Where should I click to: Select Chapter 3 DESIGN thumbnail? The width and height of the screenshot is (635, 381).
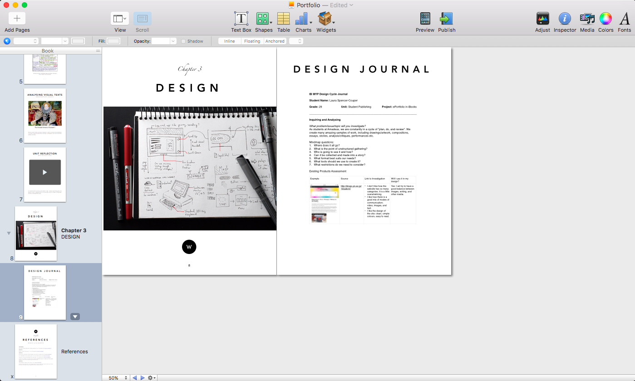click(36, 233)
